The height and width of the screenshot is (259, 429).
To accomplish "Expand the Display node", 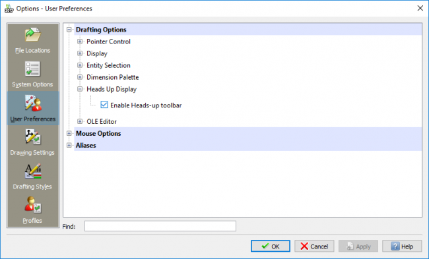I will point(80,53).
